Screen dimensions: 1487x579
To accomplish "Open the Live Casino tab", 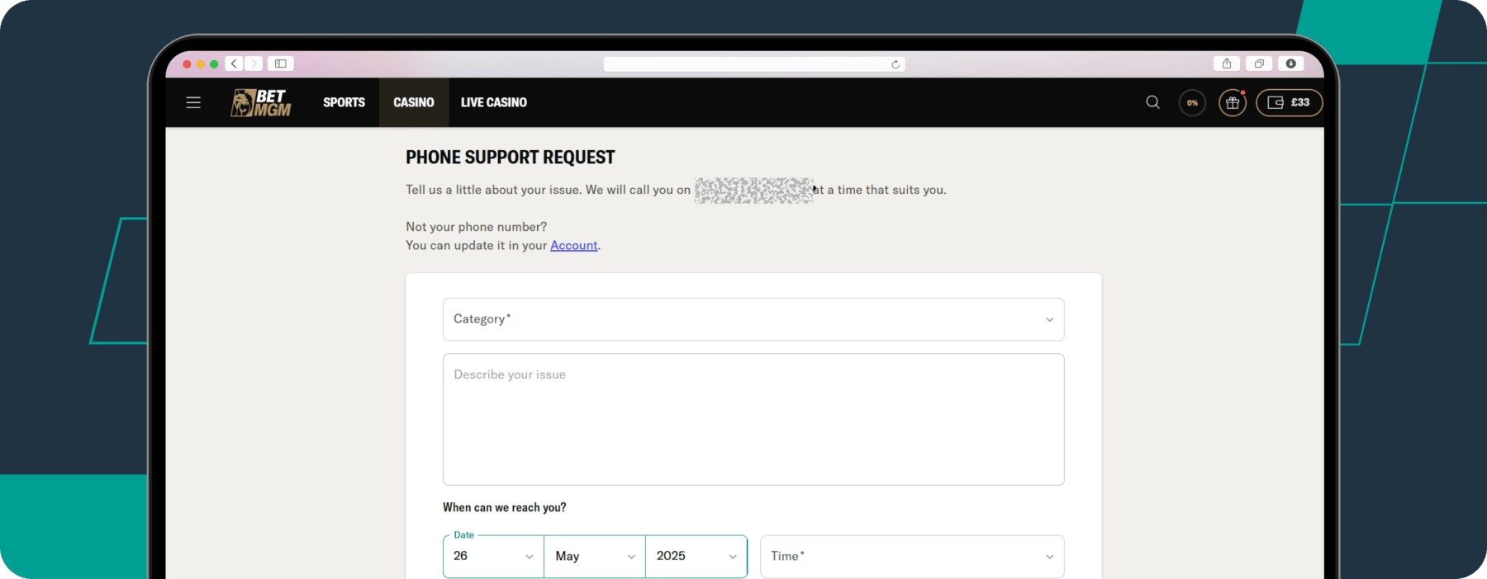I will pyautogui.click(x=494, y=102).
